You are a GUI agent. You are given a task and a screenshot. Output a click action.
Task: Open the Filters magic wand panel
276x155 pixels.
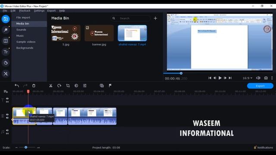tap(6, 30)
